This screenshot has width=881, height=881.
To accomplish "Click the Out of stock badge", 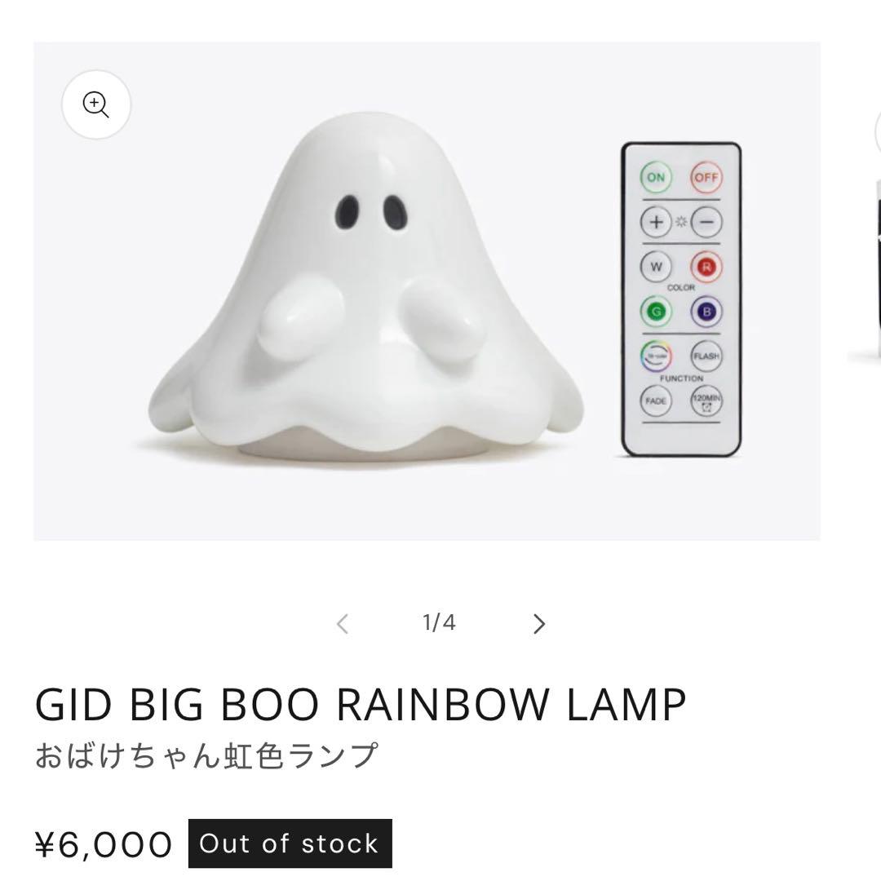I will 290,843.
